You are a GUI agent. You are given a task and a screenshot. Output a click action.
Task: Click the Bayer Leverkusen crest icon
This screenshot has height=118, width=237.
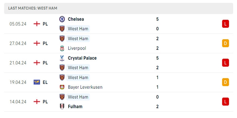[62, 87]
